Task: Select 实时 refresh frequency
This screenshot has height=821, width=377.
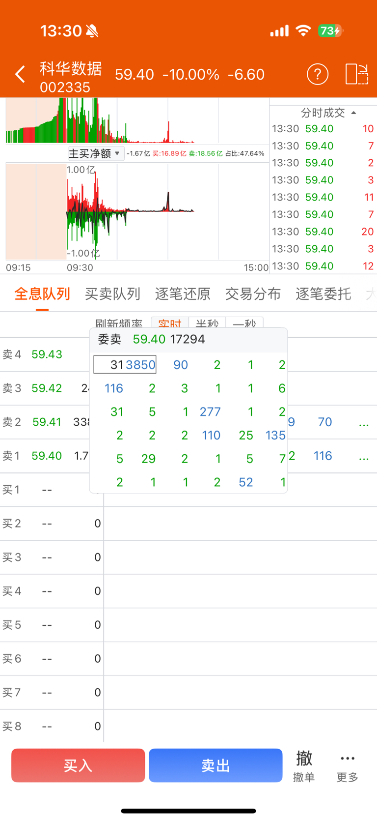Action: (170, 323)
